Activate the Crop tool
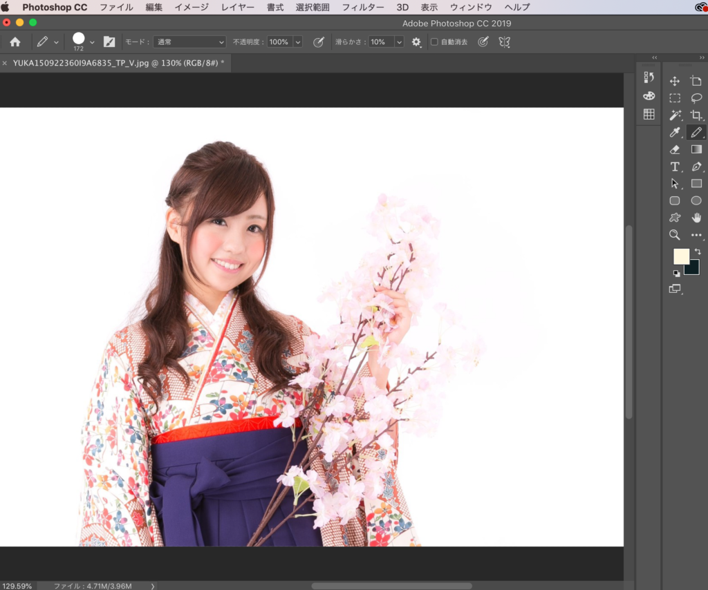Image resolution: width=708 pixels, height=590 pixels. tap(696, 115)
